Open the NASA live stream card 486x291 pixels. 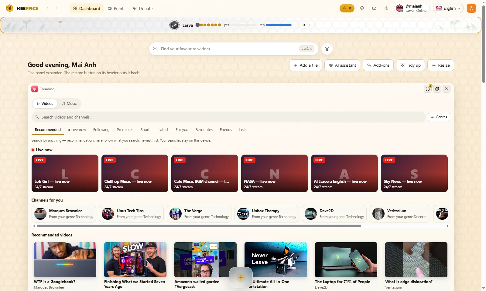point(275,173)
